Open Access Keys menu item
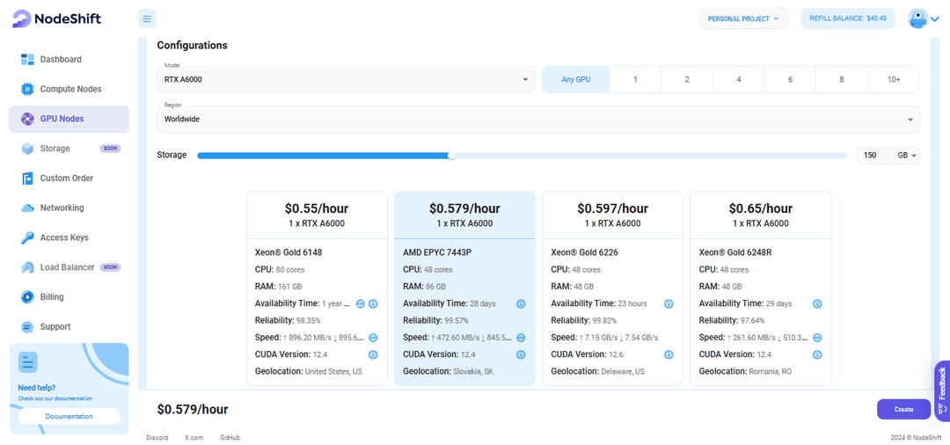Screen dimensions: 950x445 [x=69, y=237]
